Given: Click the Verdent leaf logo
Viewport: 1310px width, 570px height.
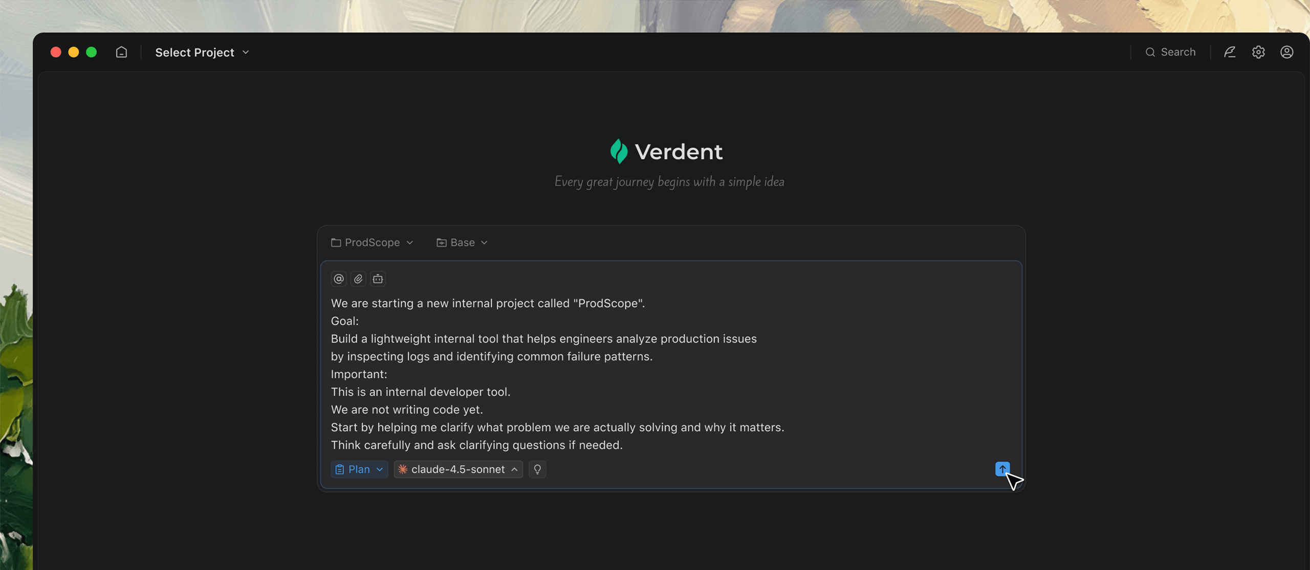Looking at the screenshot, I should point(619,151).
